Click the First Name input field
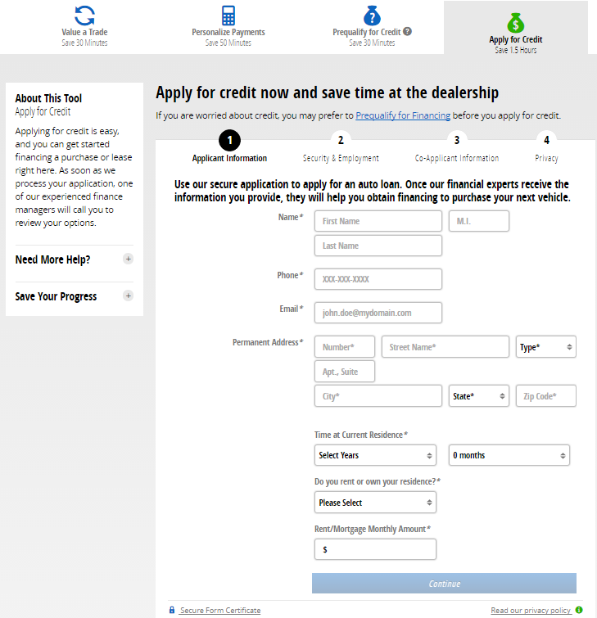This screenshot has height=618, width=597. 378,221
